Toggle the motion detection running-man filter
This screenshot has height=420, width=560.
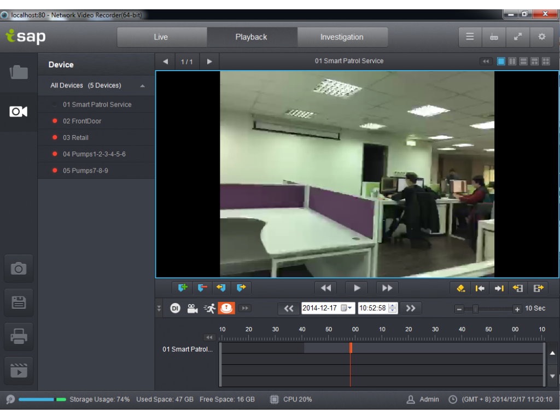(x=209, y=308)
